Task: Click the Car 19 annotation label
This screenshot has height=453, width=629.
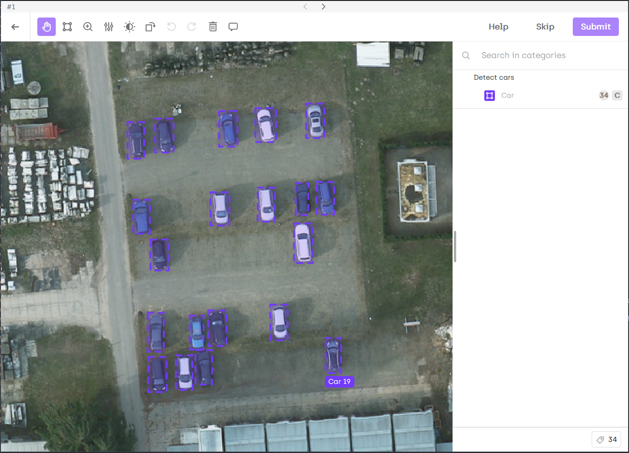Action: 340,382
